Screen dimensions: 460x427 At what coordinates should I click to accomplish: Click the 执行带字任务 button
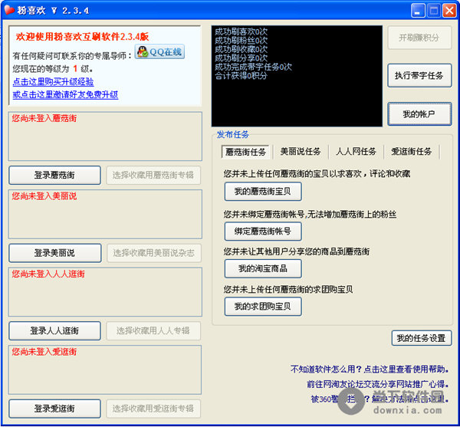[x=419, y=75]
